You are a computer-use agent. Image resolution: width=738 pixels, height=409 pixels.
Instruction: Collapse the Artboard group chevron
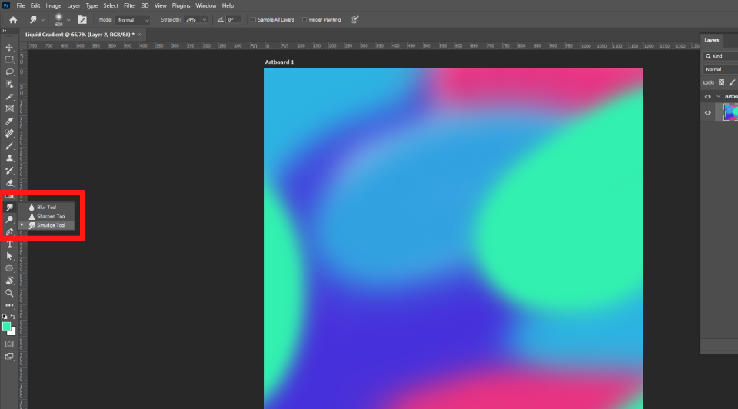[x=718, y=96]
